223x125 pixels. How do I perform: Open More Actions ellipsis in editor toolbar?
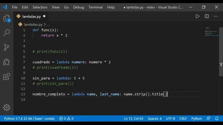[x=216, y=16]
